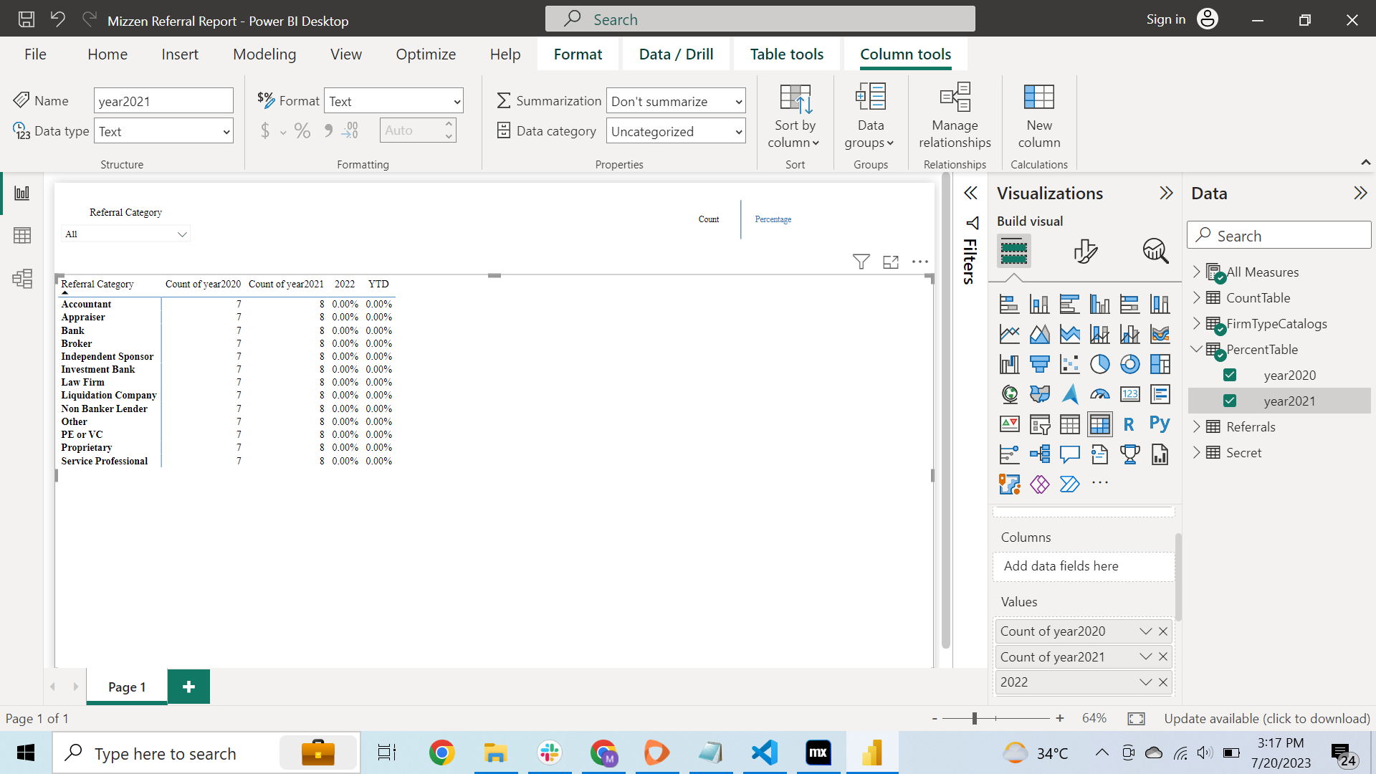Open the Home ribbon tab
The height and width of the screenshot is (774, 1376).
(x=107, y=54)
